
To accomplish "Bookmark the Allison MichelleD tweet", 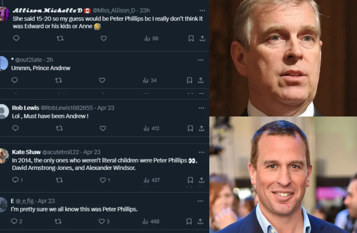I will [x=191, y=38].
